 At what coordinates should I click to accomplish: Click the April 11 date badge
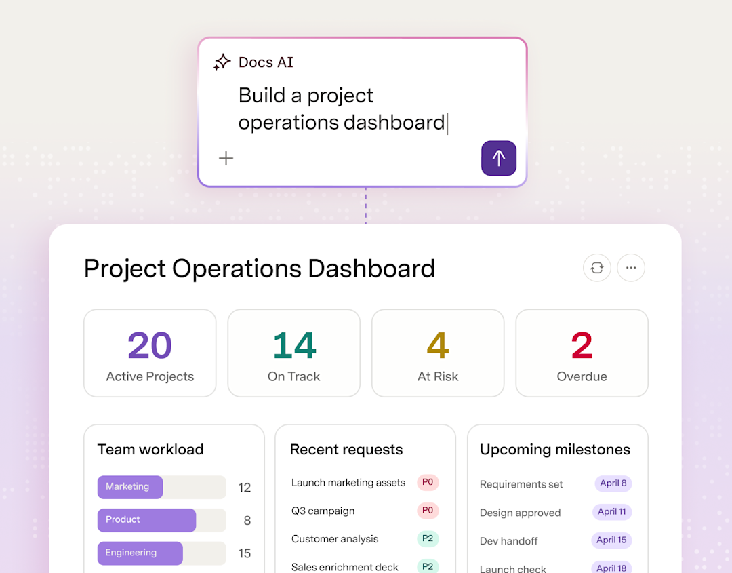coord(611,511)
